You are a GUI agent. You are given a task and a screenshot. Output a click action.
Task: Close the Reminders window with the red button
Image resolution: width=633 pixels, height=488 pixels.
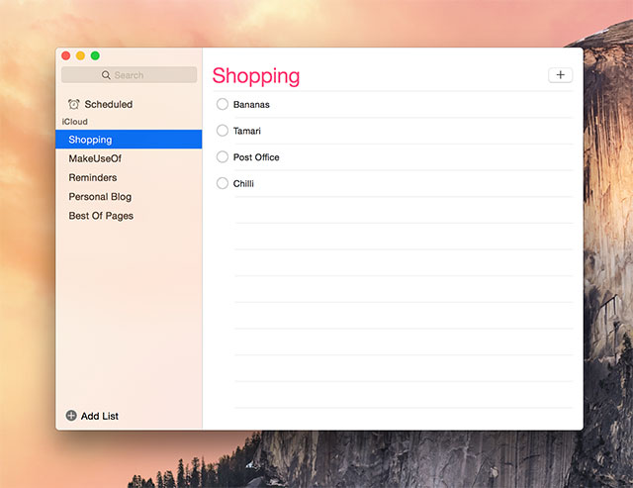pyautogui.click(x=66, y=55)
